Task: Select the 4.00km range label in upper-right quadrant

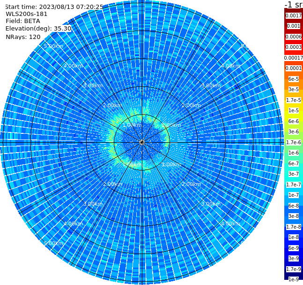Action: click(230, 66)
